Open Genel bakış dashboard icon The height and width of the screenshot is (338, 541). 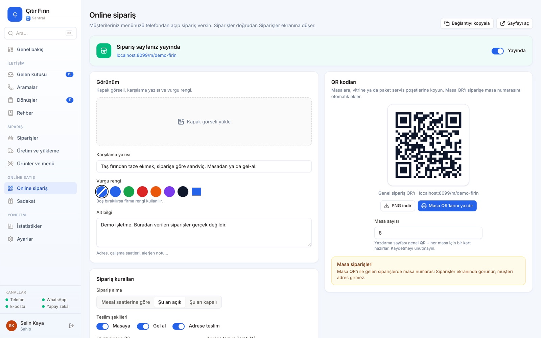tap(10, 49)
